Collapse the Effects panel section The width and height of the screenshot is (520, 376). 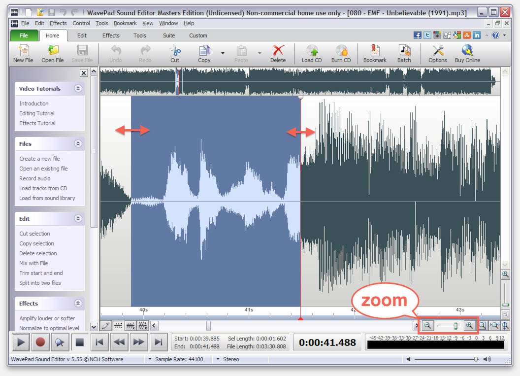click(78, 303)
